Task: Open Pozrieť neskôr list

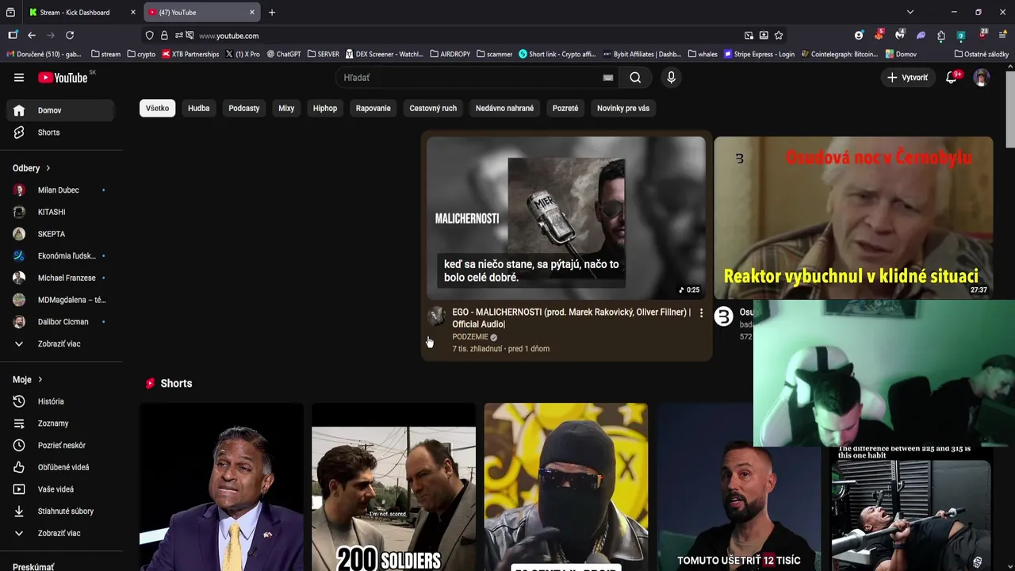Action: [60, 446]
